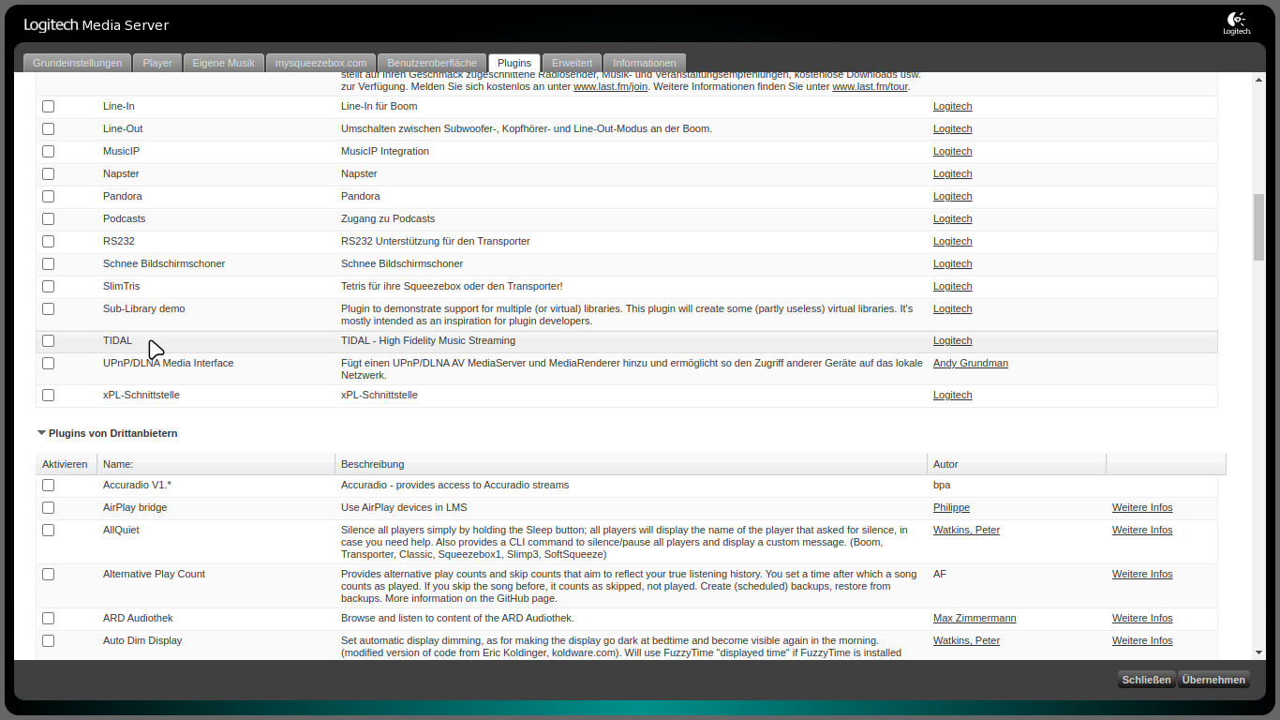Viewport: 1280px width, 720px height.
Task: Enable the ARD Audiothek checkbox
Action: pyautogui.click(x=49, y=619)
